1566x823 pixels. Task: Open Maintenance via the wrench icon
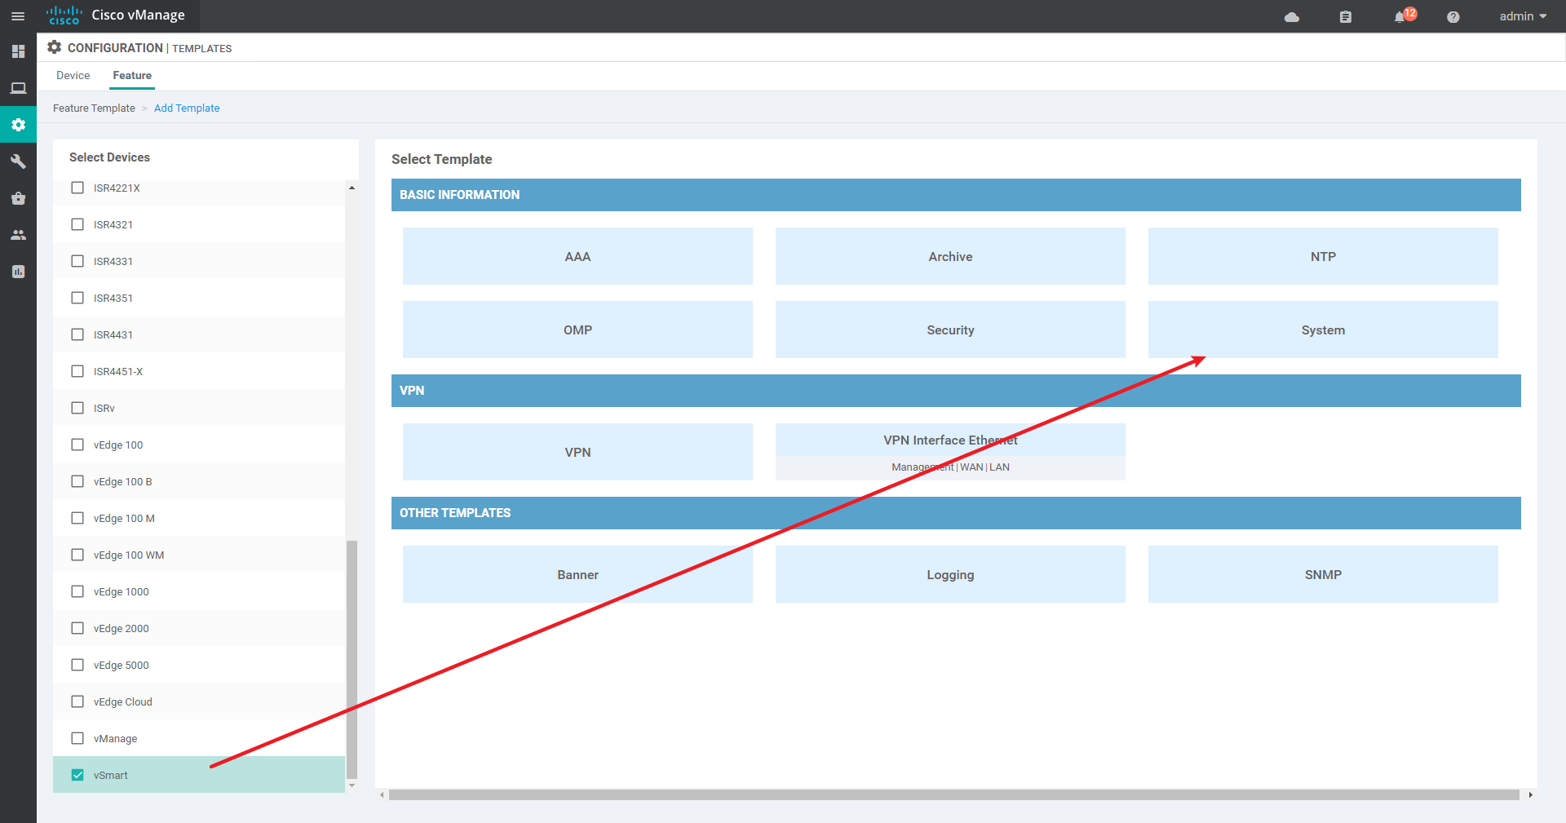point(18,162)
